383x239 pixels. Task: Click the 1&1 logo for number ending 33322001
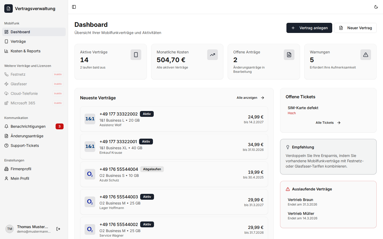90,147
